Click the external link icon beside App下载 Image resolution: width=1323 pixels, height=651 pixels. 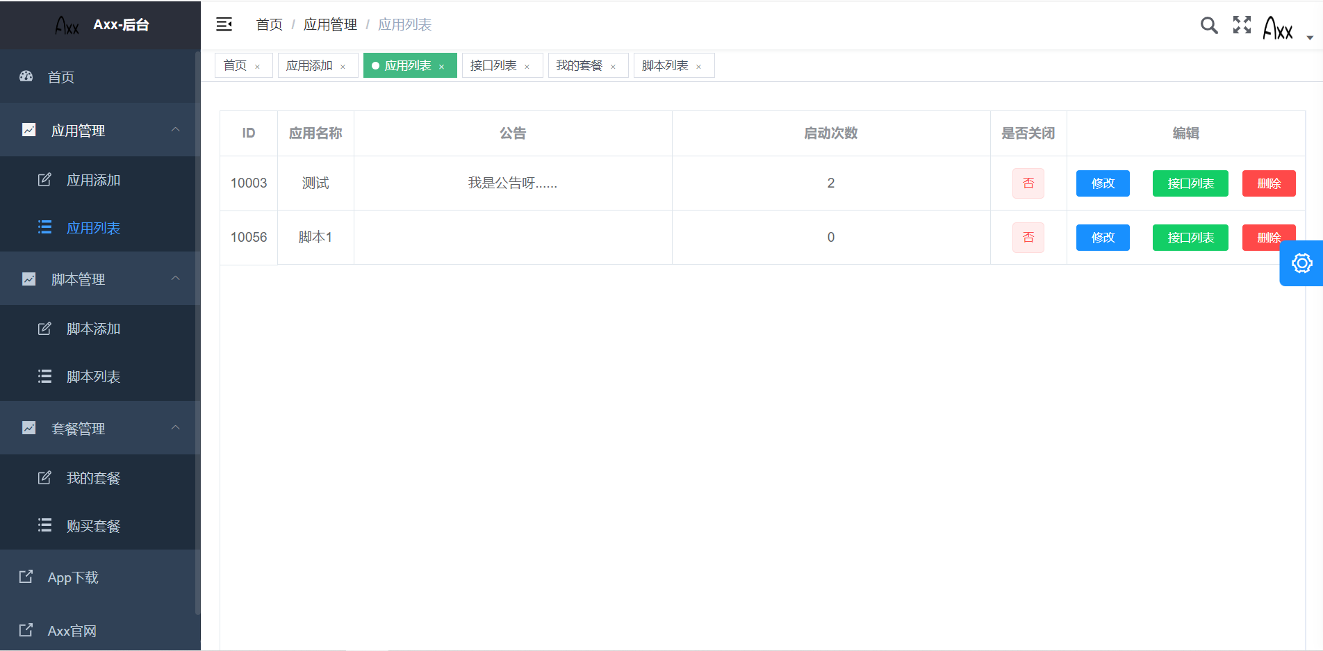tap(26, 577)
